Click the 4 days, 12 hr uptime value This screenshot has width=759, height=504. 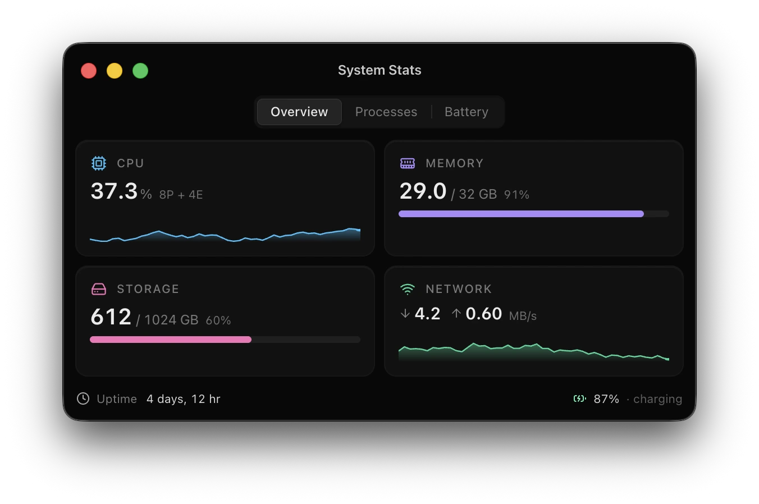(184, 399)
